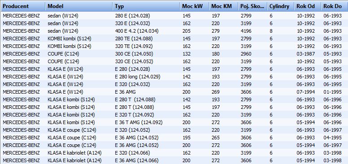This screenshot has height=164, width=348.
Task: Click KLASA E (W124) cell for E 280 long
Action: (65, 77)
